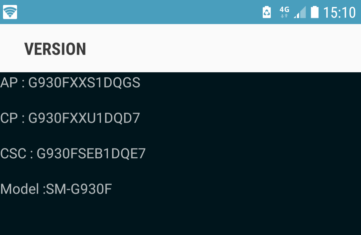Screen dimensions: 361x235
Task: Tap the signal strength bars icon
Action: (x=300, y=12)
